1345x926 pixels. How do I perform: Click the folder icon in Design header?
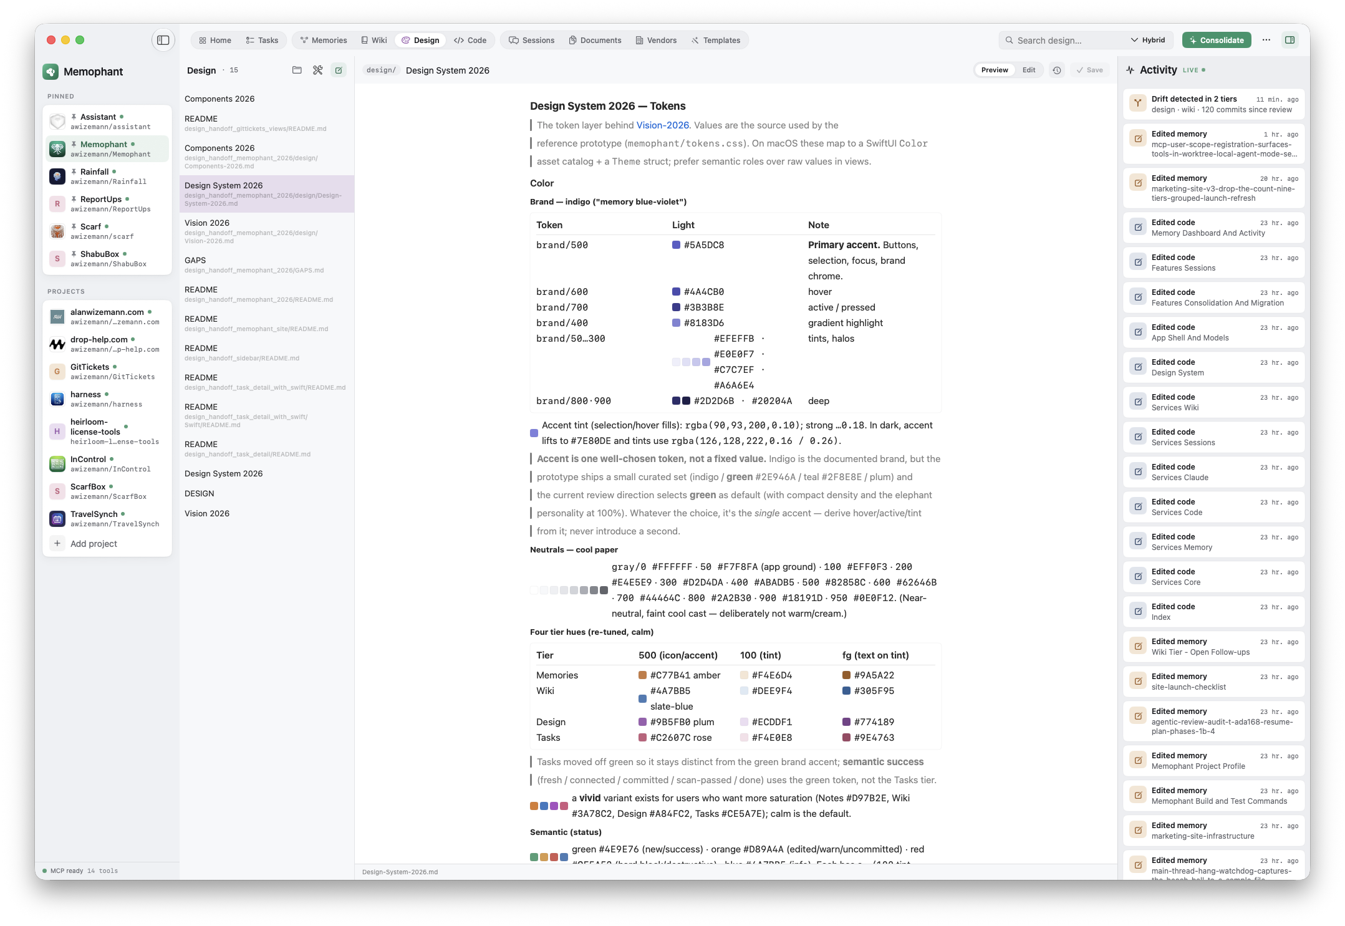[x=297, y=70]
